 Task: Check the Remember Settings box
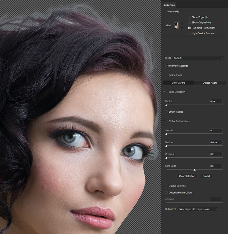pos(164,66)
